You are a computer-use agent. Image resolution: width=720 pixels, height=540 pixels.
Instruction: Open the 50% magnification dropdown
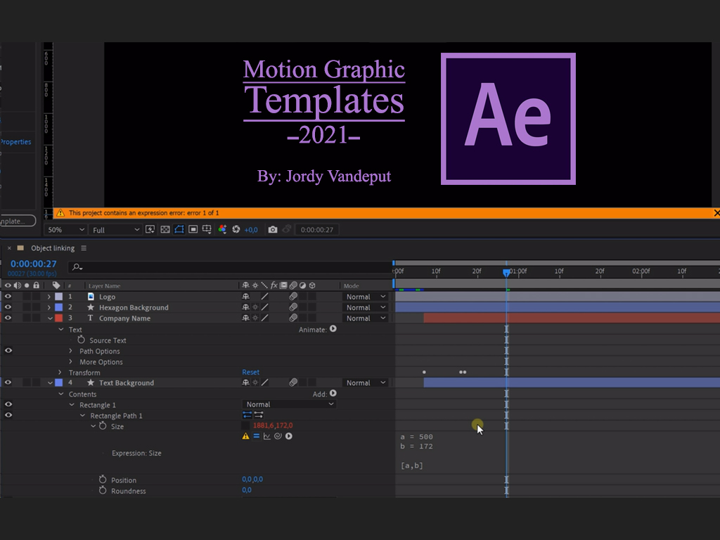tap(67, 230)
